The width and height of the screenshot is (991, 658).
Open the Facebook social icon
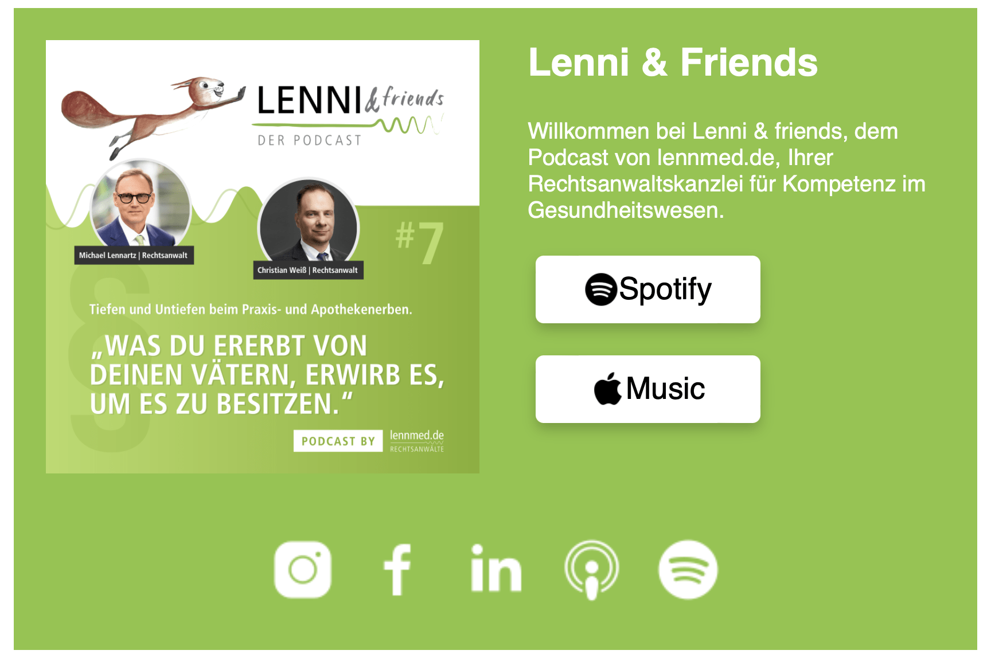(x=397, y=570)
